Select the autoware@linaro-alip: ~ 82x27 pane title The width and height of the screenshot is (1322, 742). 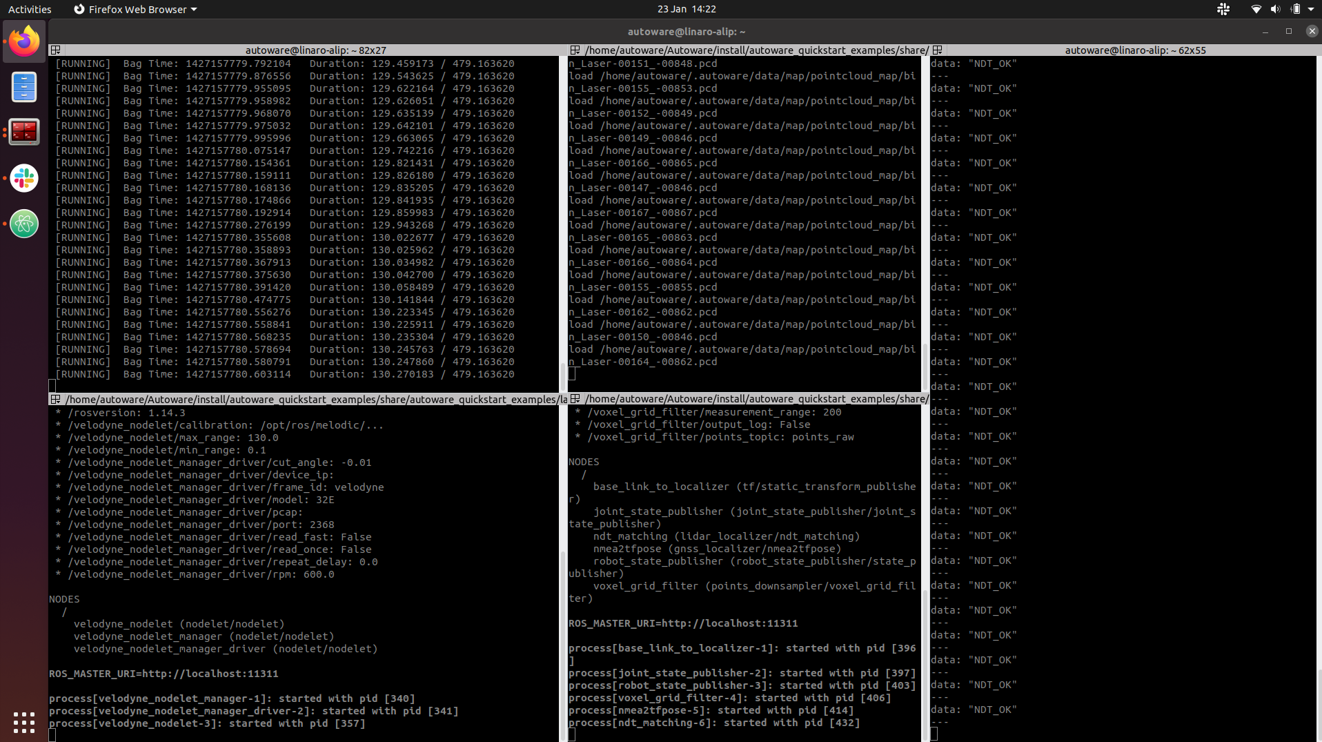click(315, 50)
